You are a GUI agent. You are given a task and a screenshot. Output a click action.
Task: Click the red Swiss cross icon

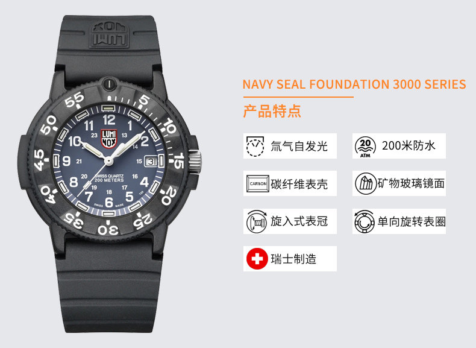coord(257,259)
